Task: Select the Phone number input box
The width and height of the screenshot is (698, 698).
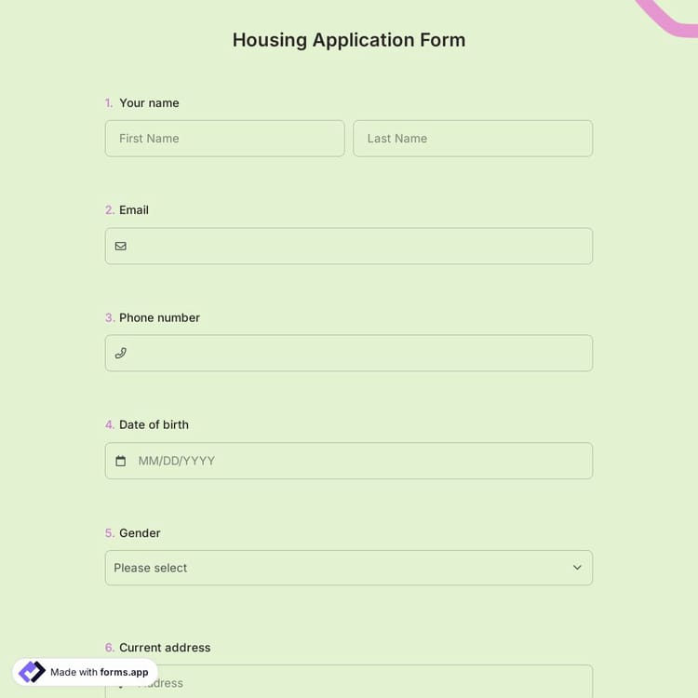Action: pyautogui.click(x=358, y=354)
